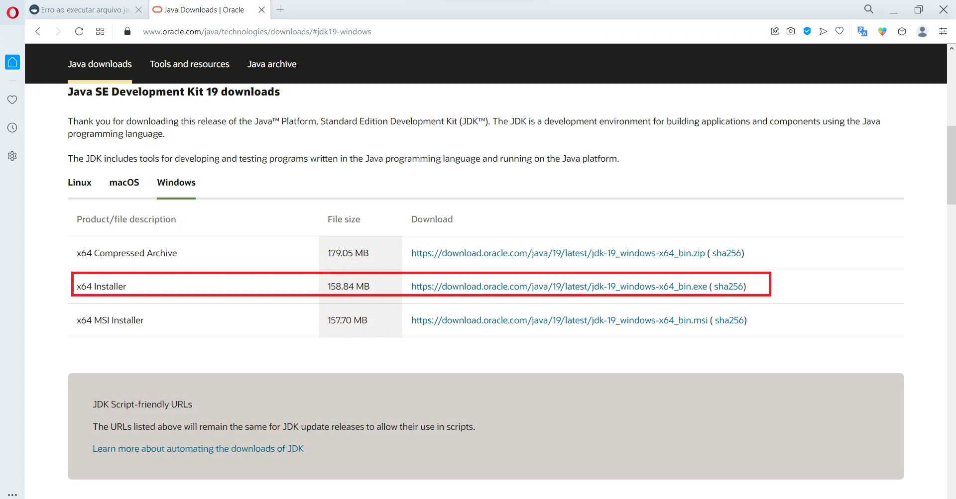
Task: Download the jdk-19 windows x64 exe link
Action: point(559,287)
